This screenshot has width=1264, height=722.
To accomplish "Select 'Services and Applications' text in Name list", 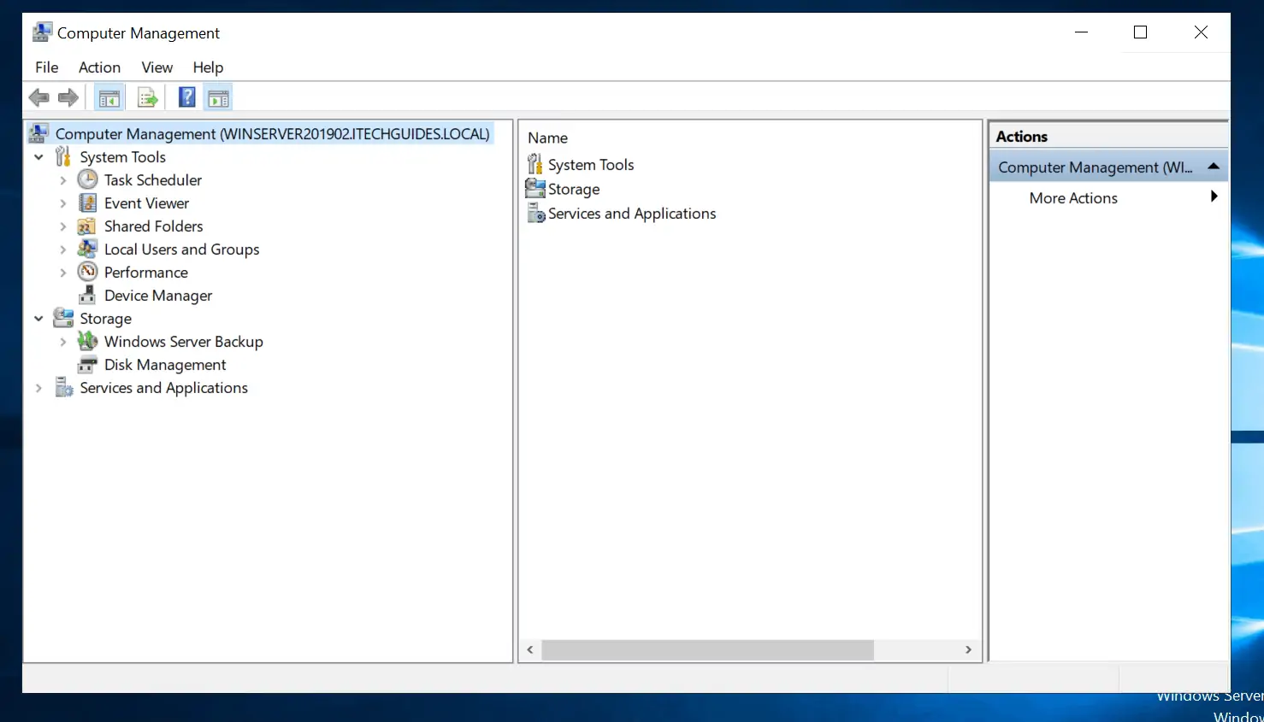I will click(x=632, y=214).
